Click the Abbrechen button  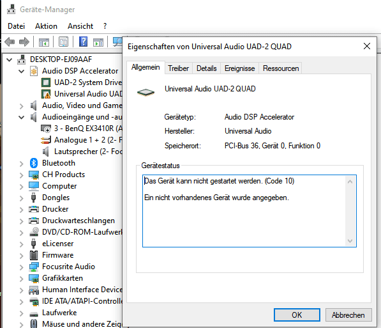(348, 315)
